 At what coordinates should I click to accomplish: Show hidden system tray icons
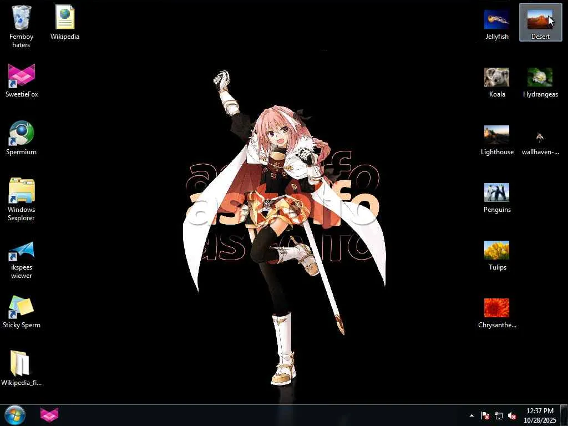coord(471,415)
